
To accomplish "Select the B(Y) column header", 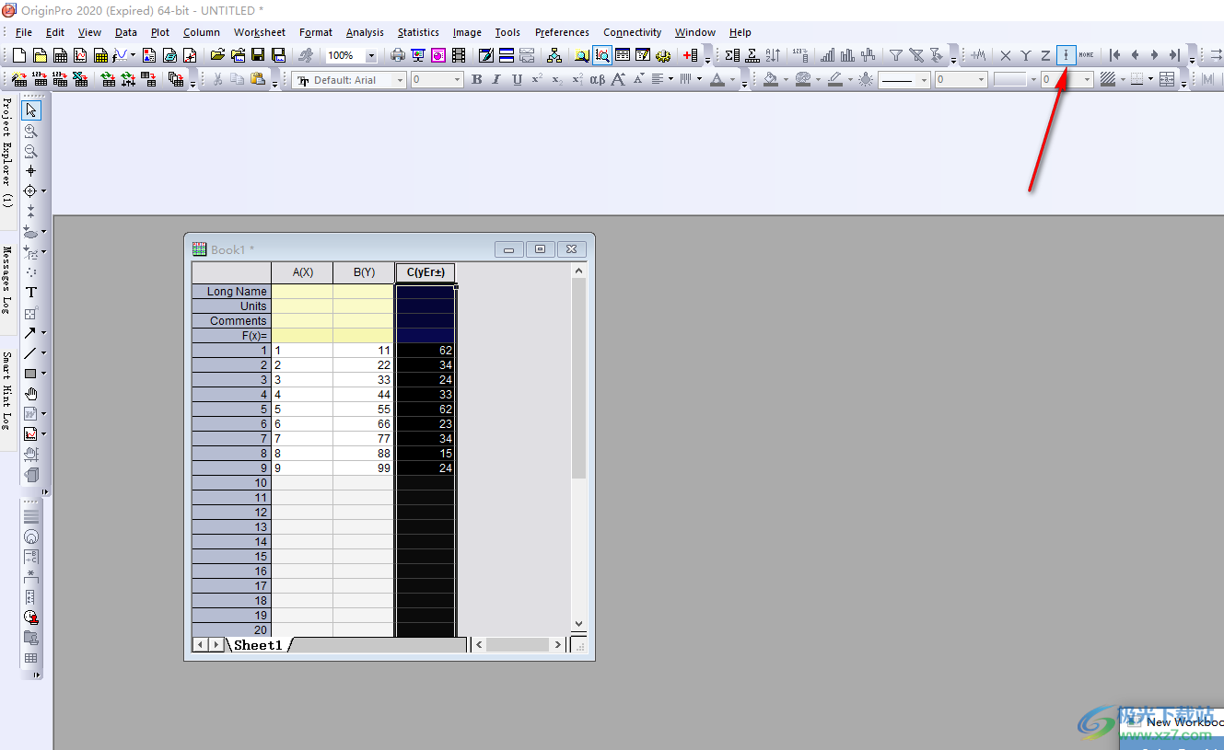I will pos(364,272).
